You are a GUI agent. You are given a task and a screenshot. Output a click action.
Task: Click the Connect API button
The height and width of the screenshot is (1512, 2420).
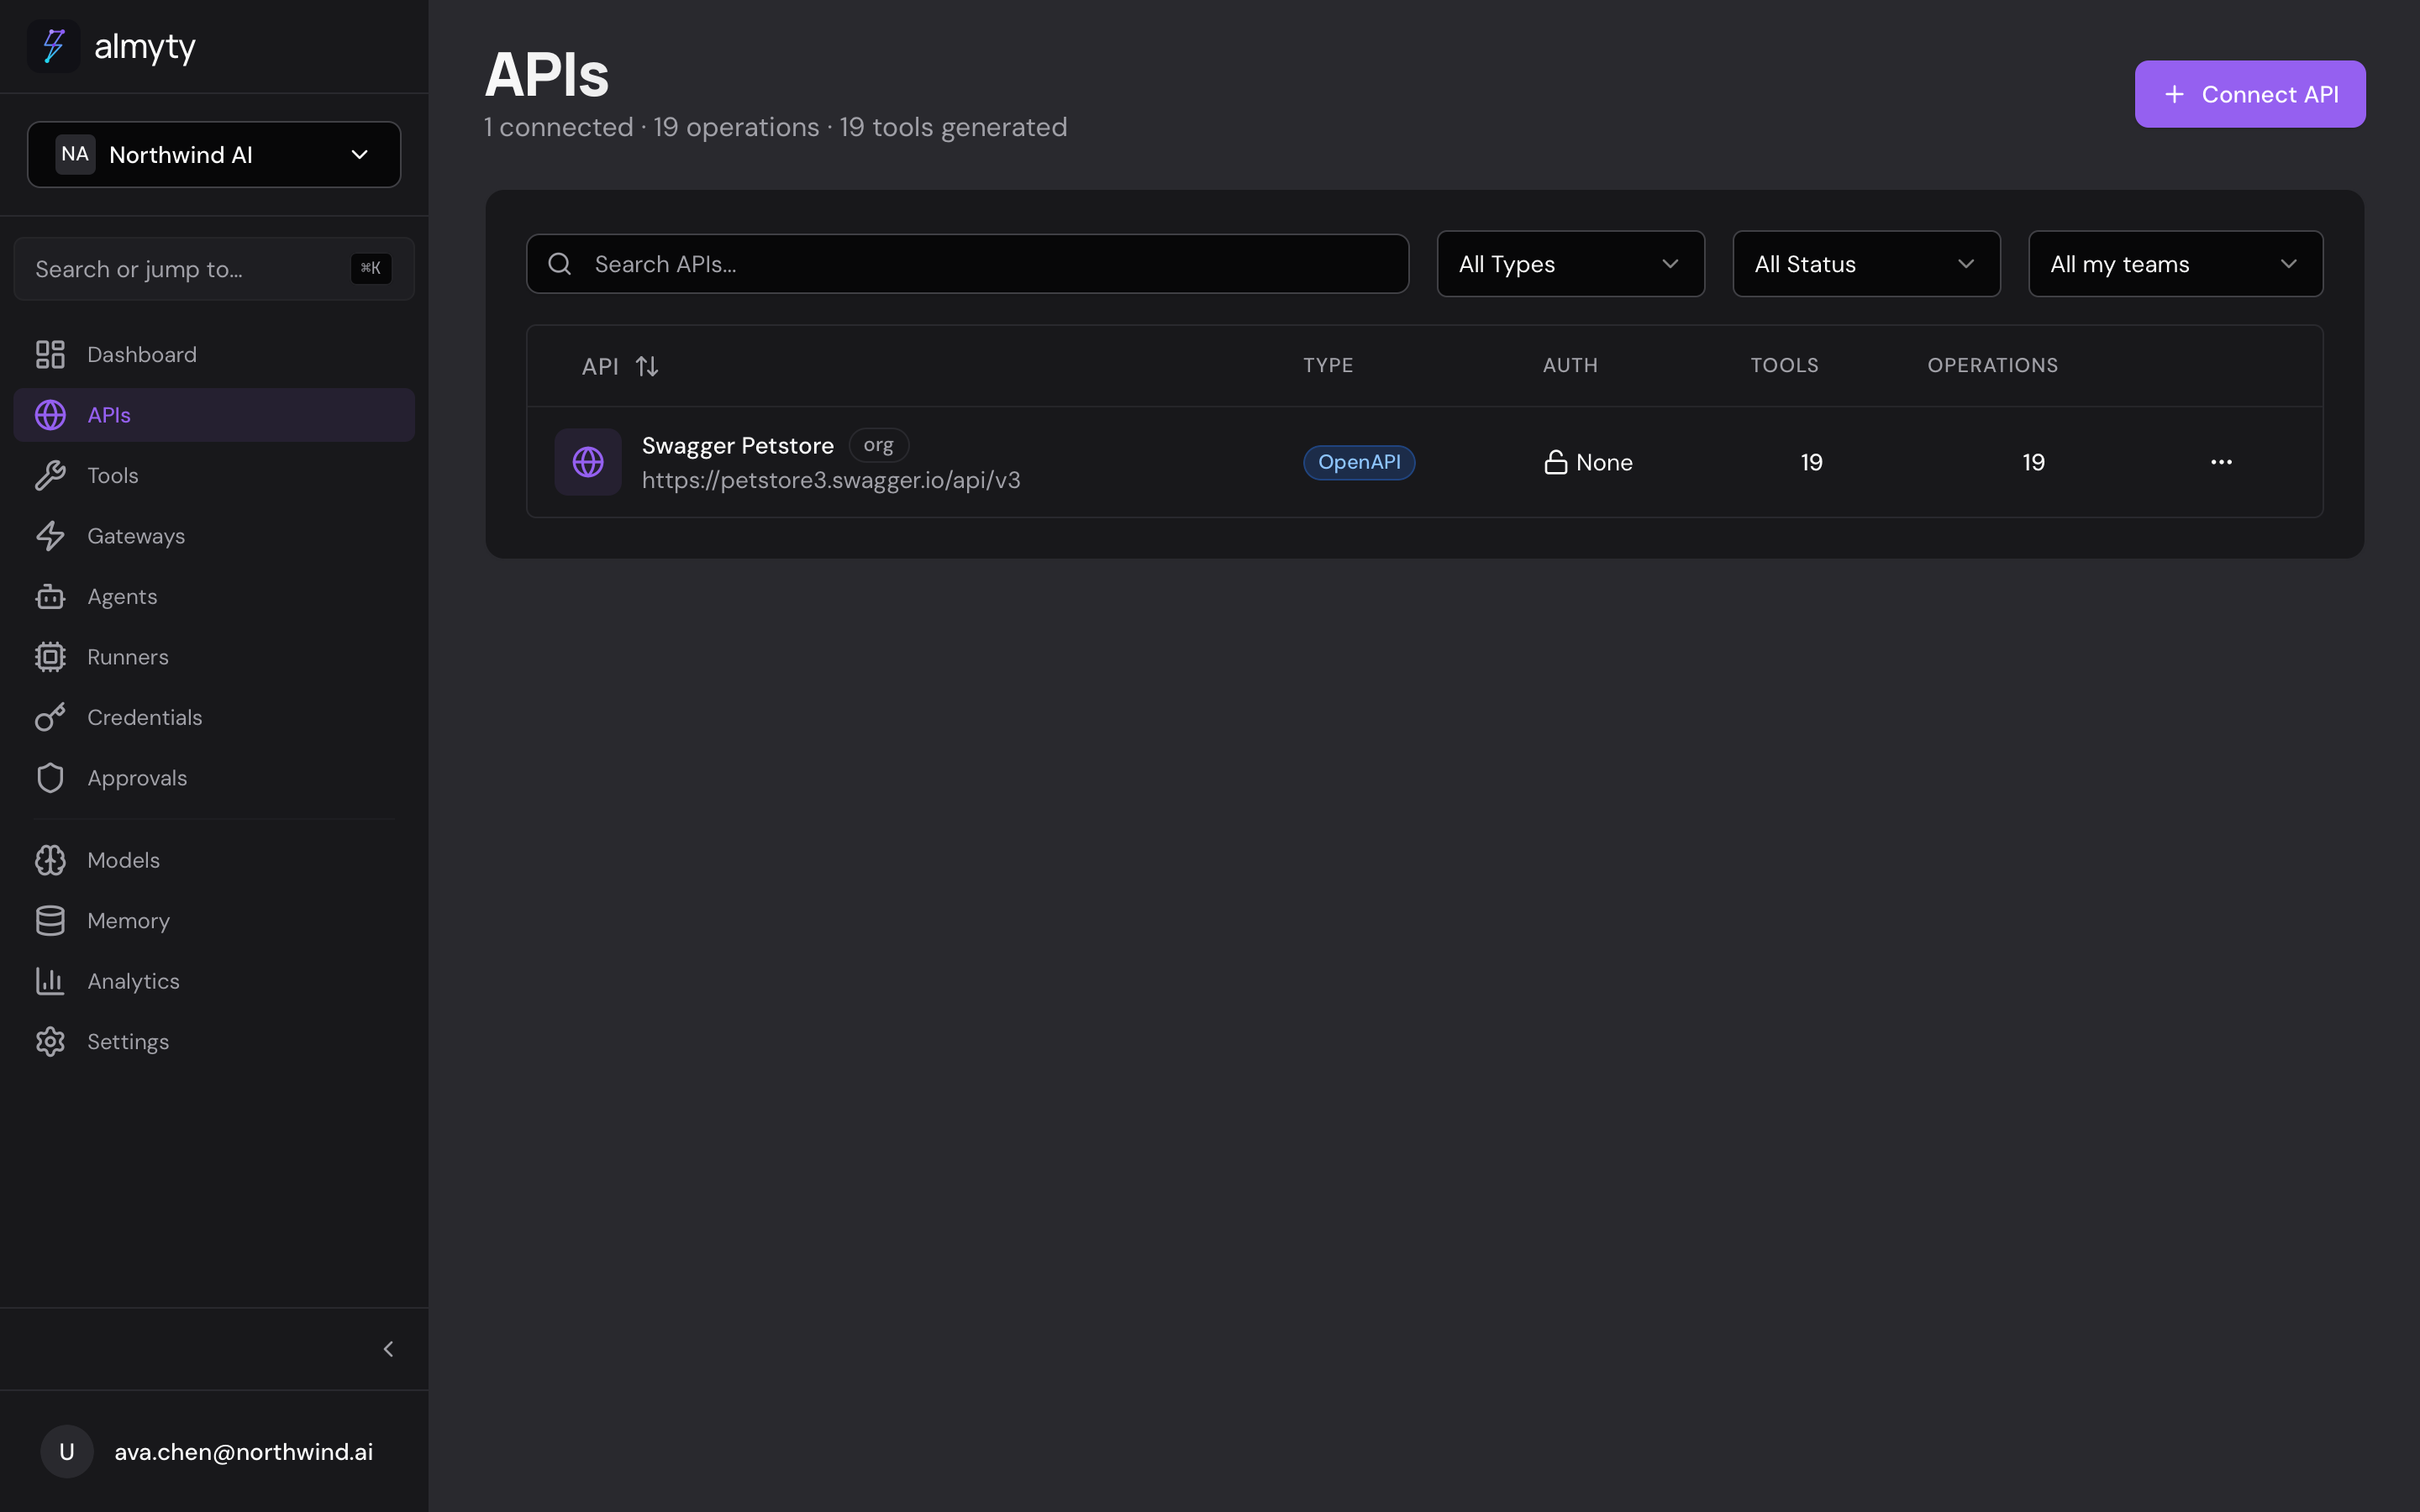pos(2249,94)
